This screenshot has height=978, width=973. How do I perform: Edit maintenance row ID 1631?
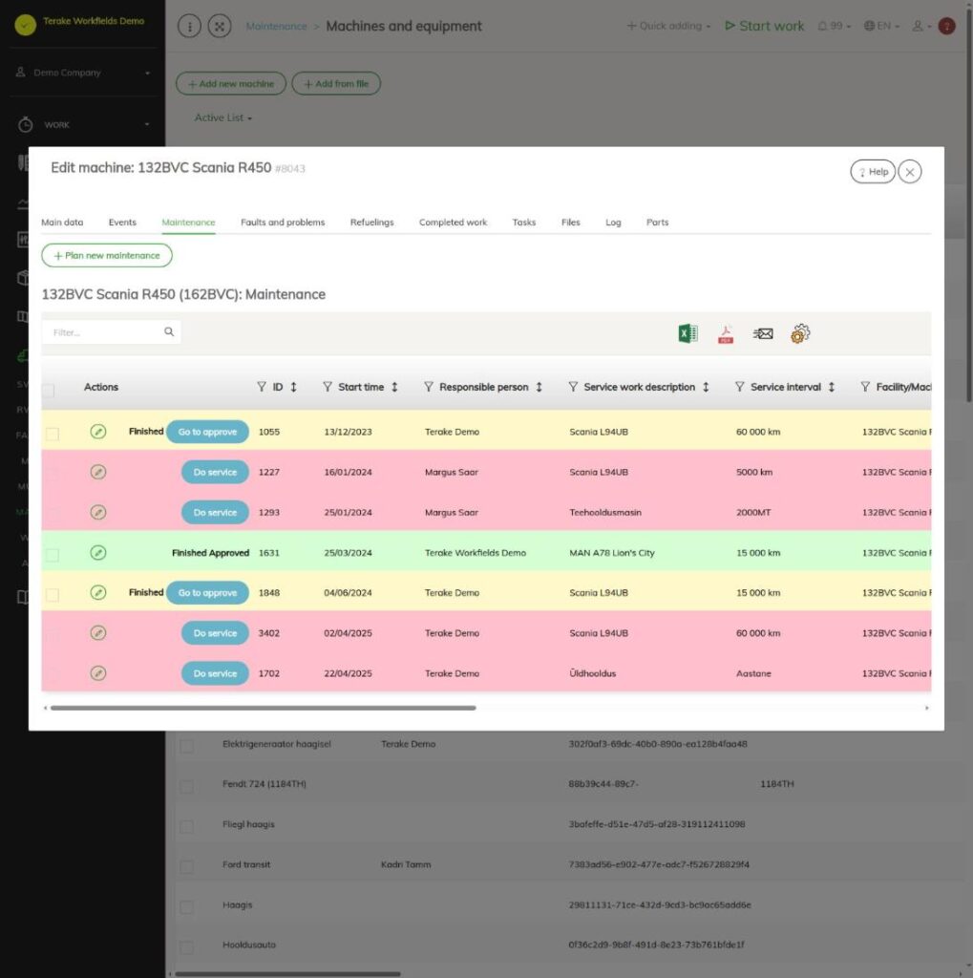(x=98, y=553)
